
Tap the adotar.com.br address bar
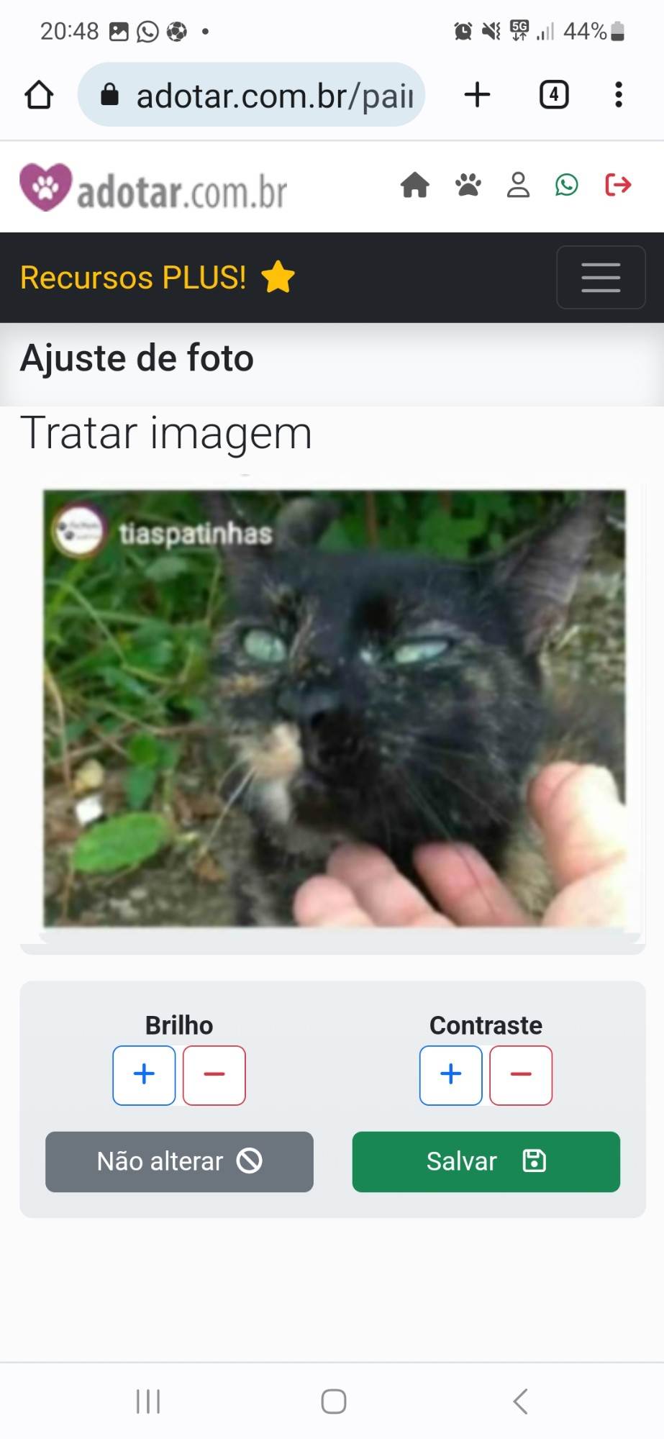(x=251, y=94)
